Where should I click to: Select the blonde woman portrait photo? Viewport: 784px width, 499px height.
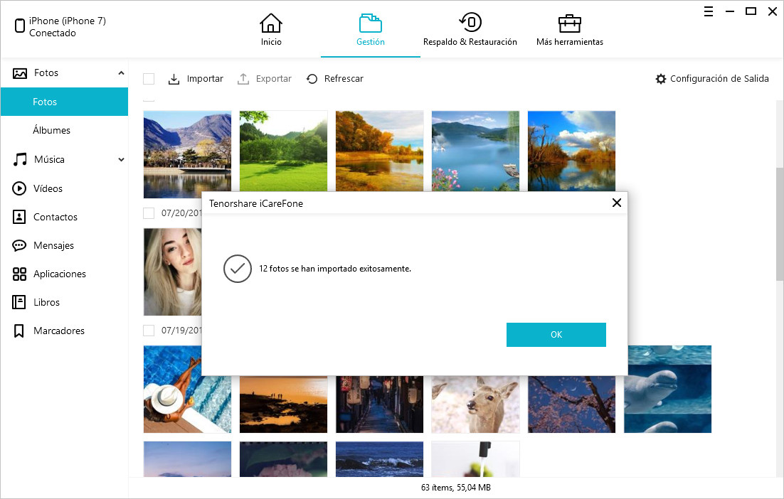tap(172, 272)
